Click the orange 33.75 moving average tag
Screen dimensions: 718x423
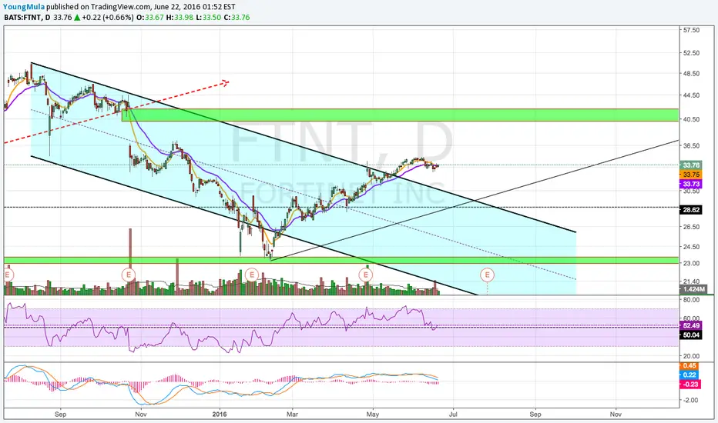click(691, 175)
